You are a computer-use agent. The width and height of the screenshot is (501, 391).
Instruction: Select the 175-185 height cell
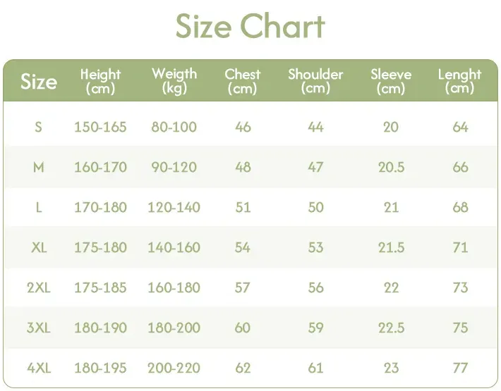100,288
